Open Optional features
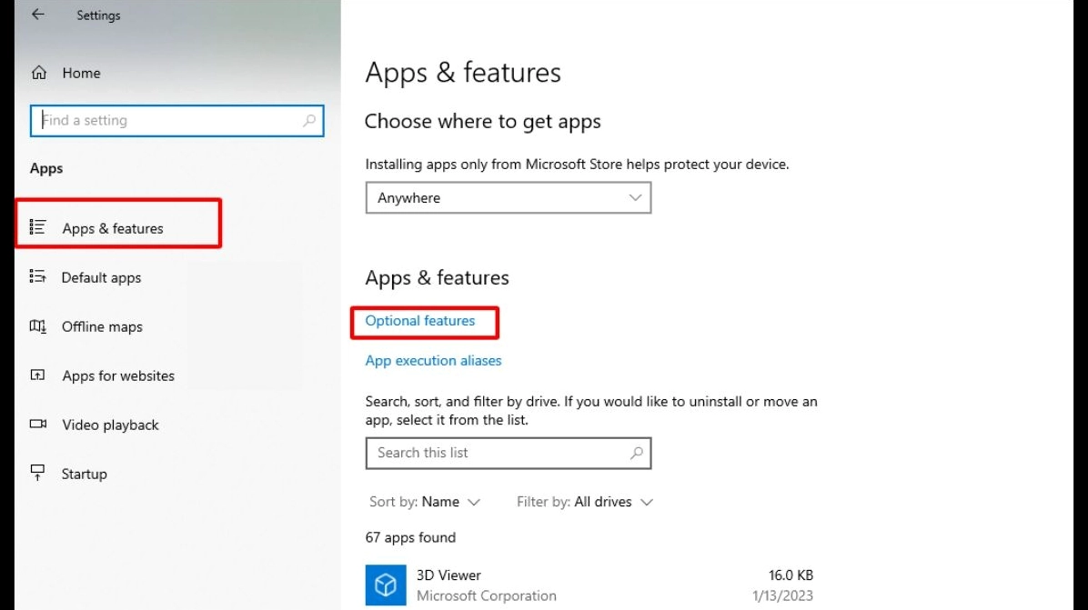The width and height of the screenshot is (1088, 610). tap(418, 321)
